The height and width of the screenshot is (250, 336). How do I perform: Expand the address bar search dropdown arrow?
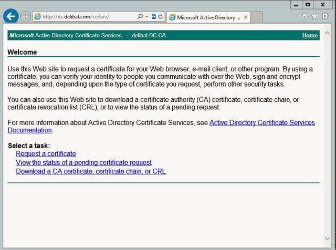145,17
